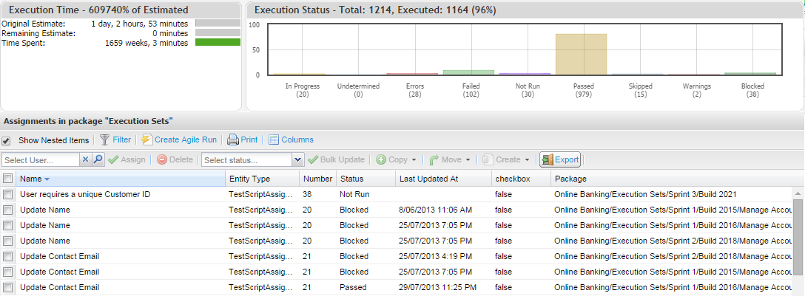Toggle Show Nested Items checkbox
This screenshot has height=296, width=805.
pyautogui.click(x=7, y=140)
